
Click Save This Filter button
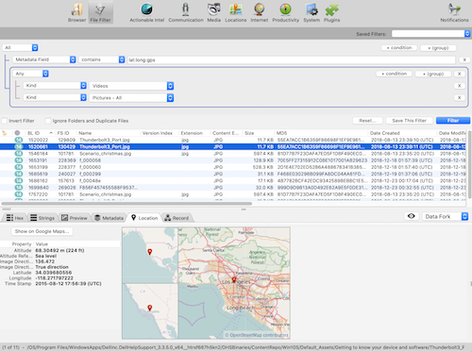click(409, 121)
